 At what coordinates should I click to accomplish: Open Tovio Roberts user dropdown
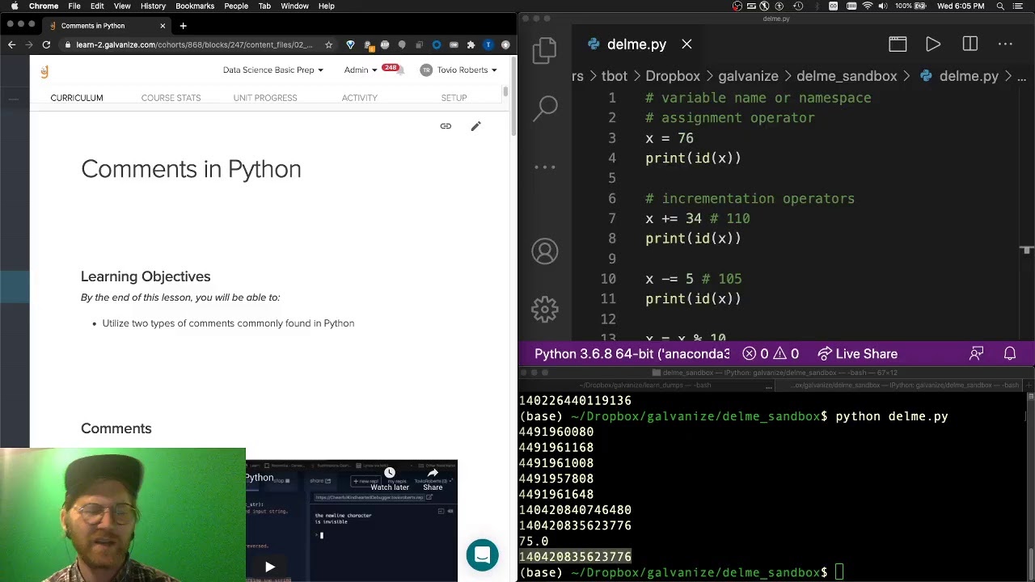click(458, 70)
